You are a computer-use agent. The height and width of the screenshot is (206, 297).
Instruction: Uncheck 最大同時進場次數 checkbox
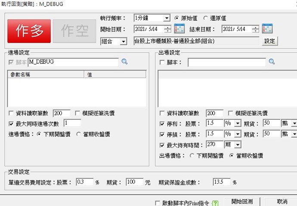pyautogui.click(x=11, y=123)
